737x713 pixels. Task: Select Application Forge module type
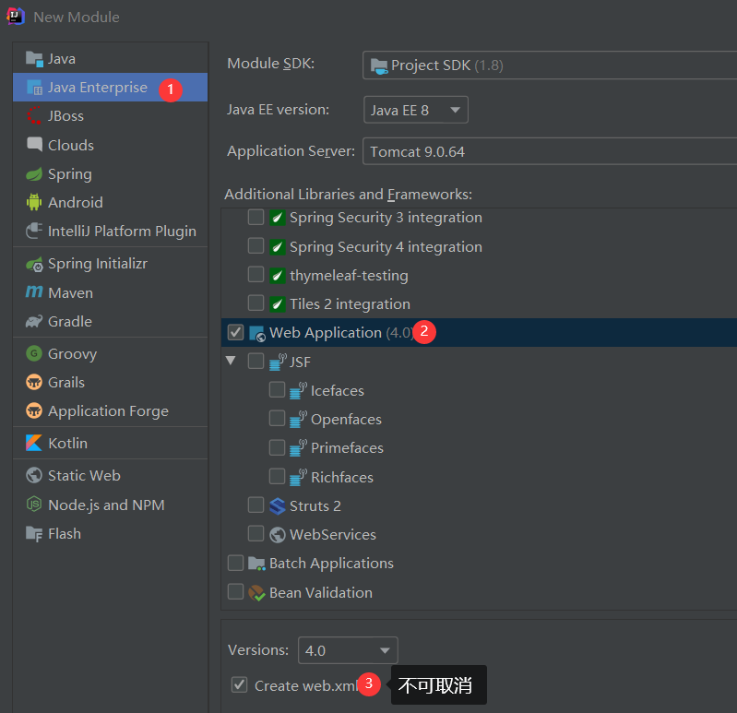110,411
